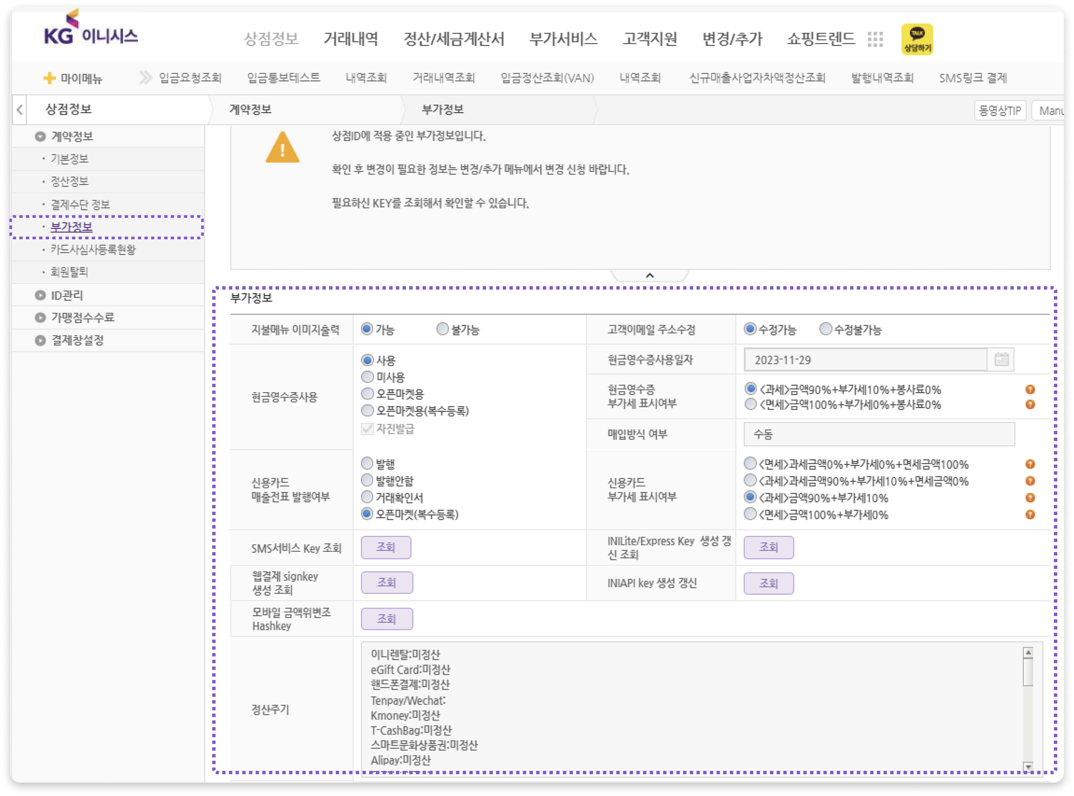
Task: Click the 정산주기 list scrollbar down arrow
Action: 1028,767
